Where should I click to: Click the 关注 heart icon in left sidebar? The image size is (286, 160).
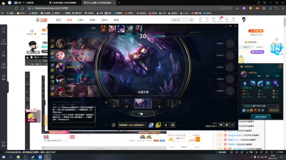4,30
